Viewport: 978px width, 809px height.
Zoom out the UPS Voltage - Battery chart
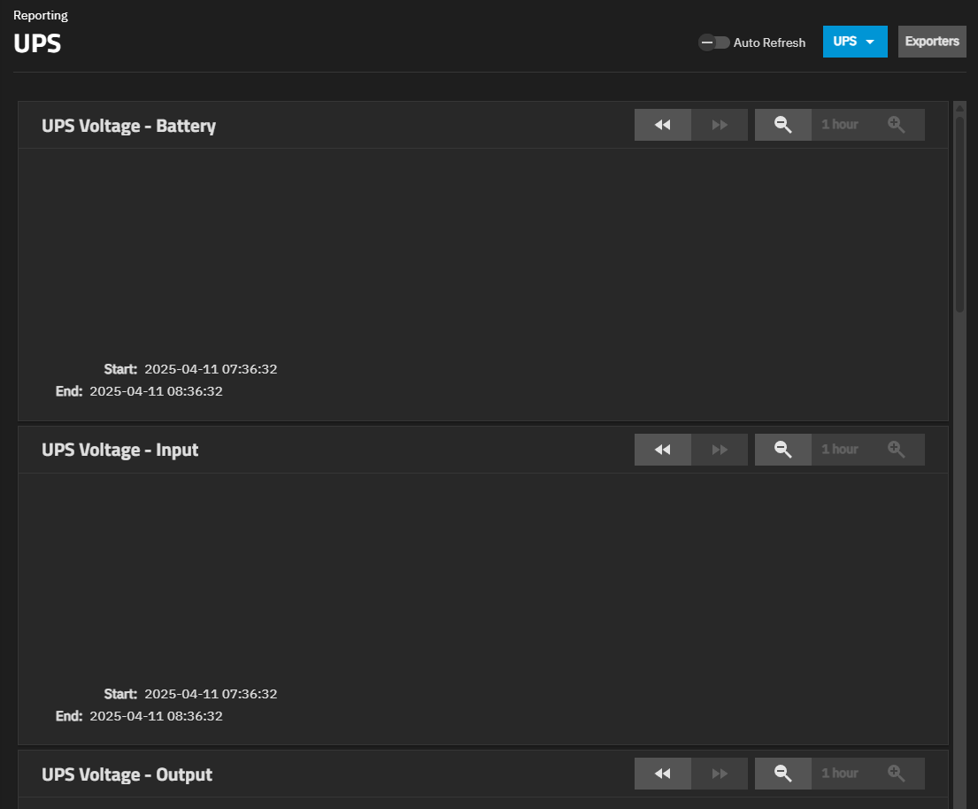click(x=782, y=125)
